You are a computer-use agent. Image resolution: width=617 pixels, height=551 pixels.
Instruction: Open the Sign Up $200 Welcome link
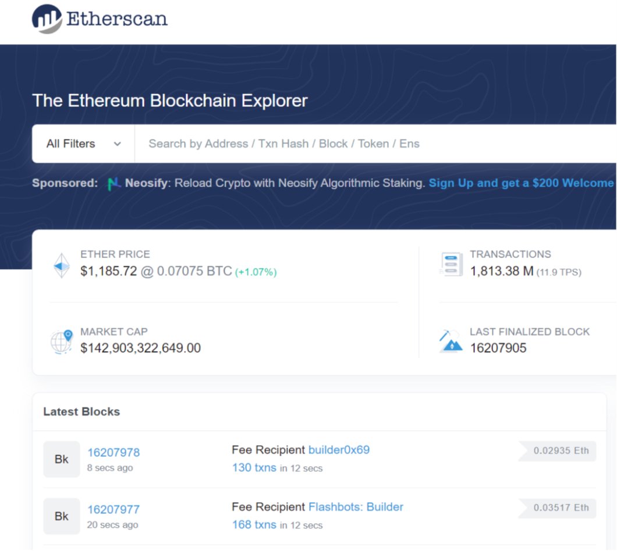point(521,183)
